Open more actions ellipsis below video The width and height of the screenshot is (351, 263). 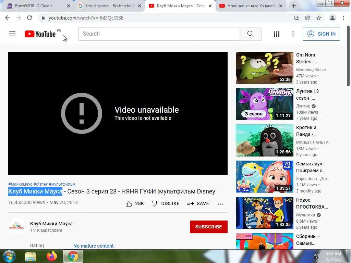[221, 204]
